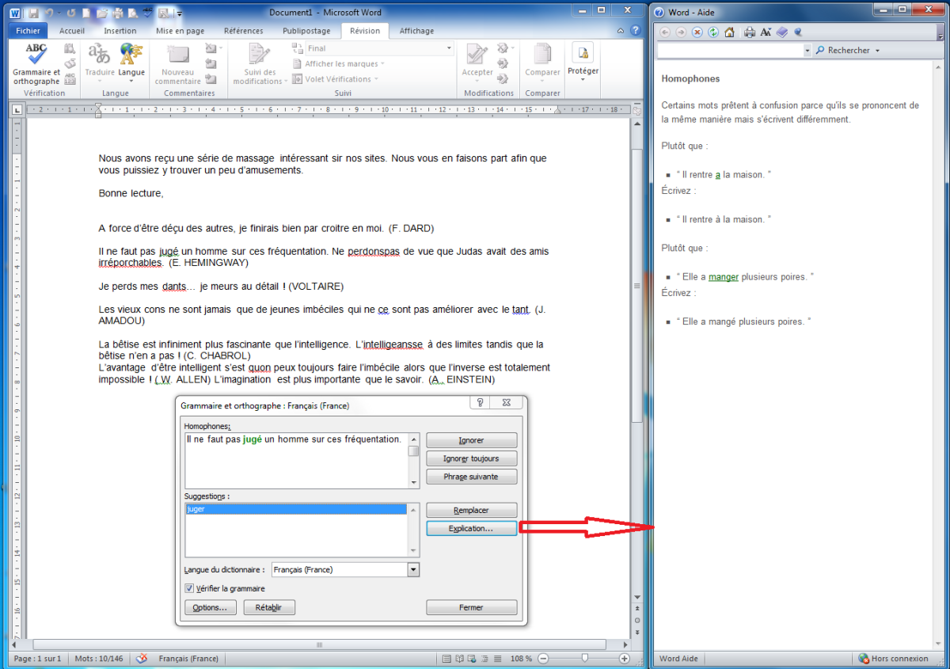
Task: Click the Word help question mark icon
Action: click(636, 31)
